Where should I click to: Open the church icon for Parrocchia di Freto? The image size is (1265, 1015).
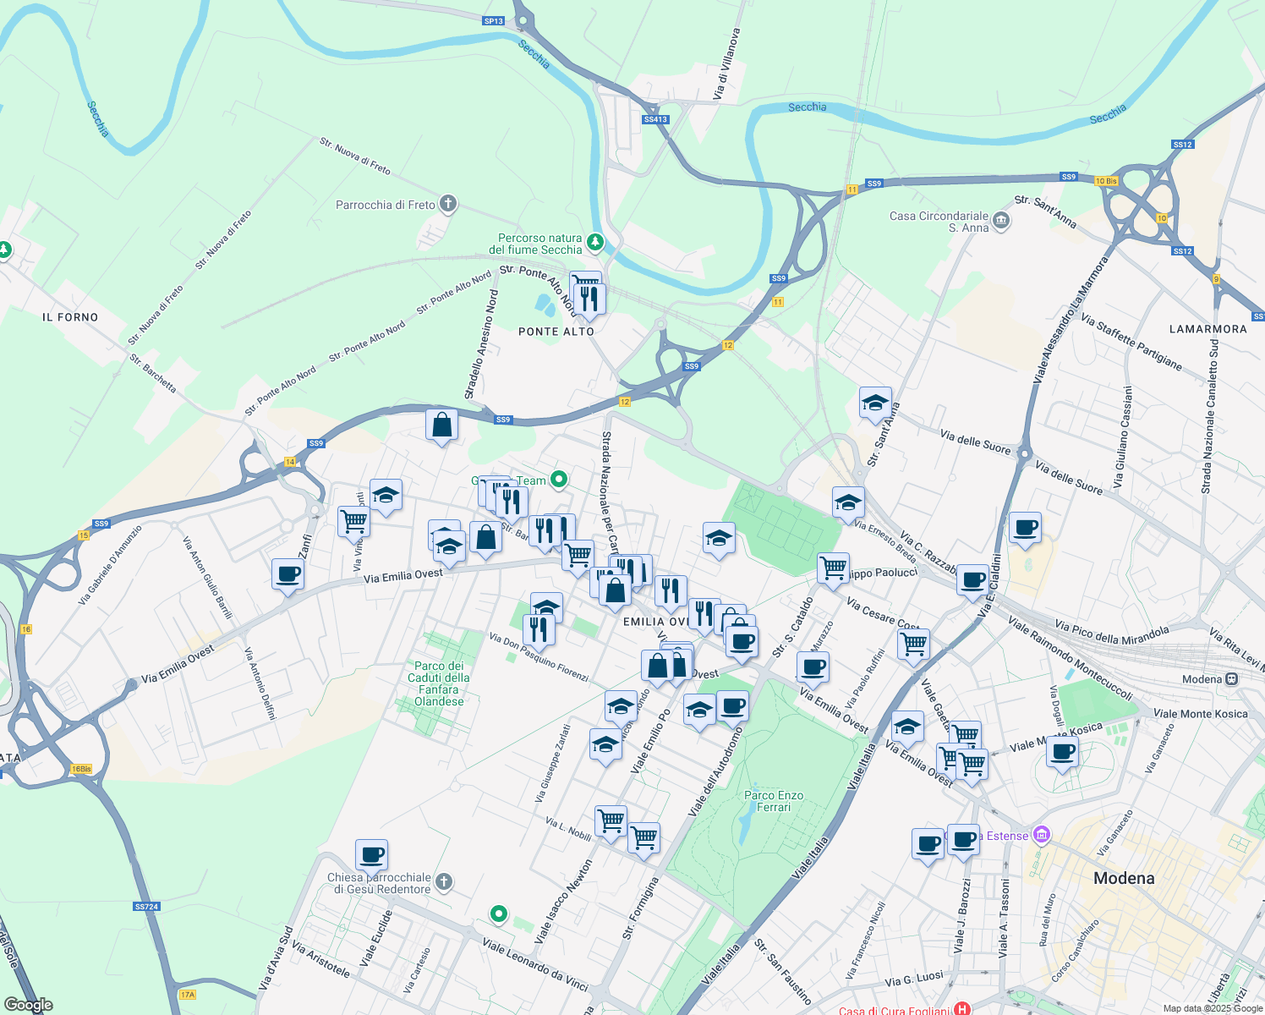tap(447, 204)
